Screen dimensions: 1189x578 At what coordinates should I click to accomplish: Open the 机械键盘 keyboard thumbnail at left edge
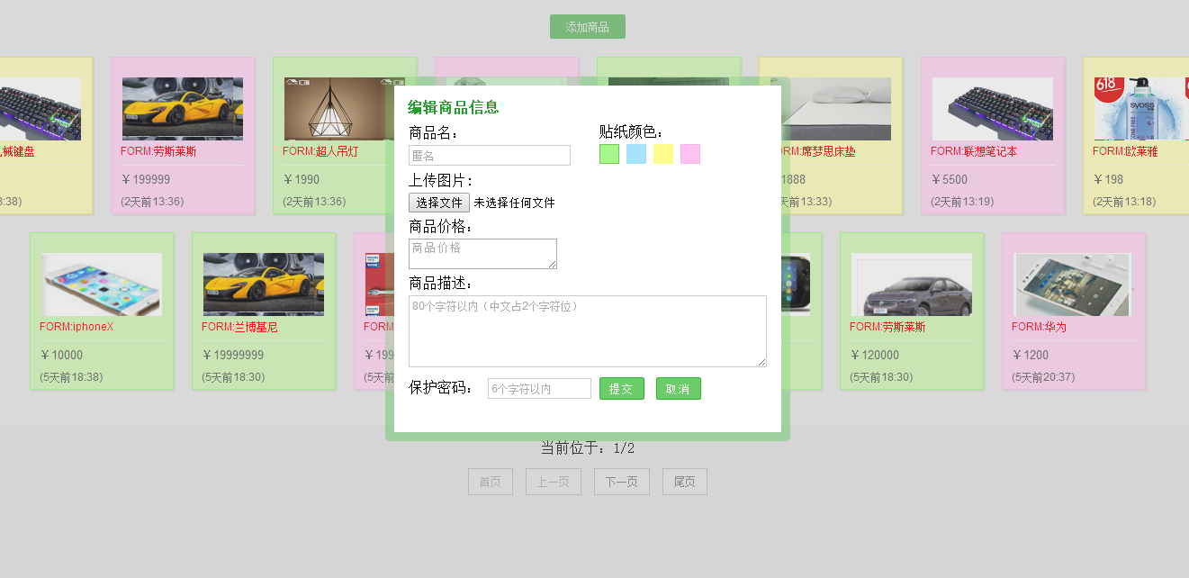[x=41, y=108]
